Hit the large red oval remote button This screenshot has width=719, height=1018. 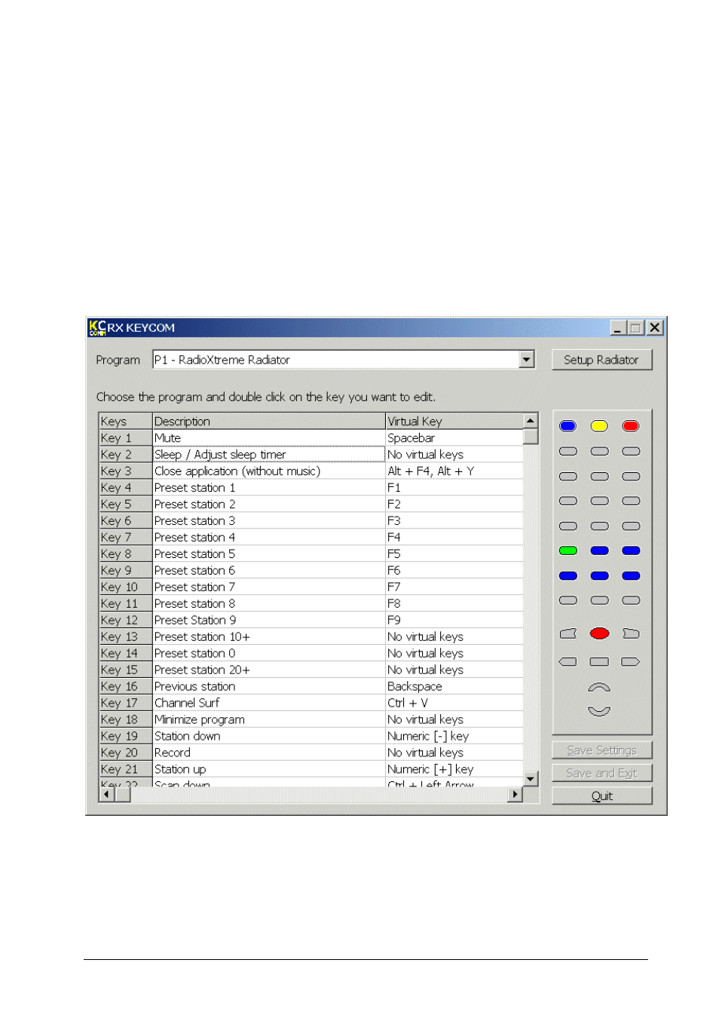(599, 633)
